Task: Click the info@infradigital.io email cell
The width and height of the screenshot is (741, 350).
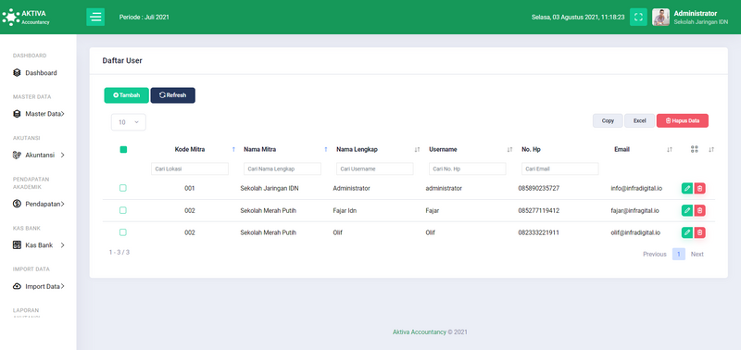Action: [636, 189]
